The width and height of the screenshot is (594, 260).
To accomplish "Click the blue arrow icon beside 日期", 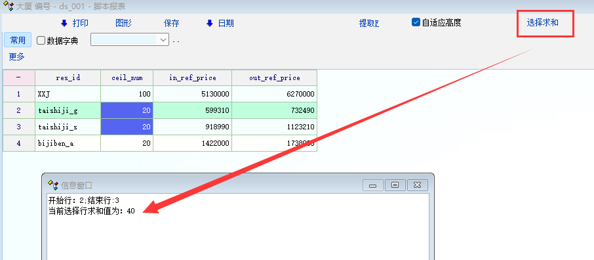I will point(210,24).
